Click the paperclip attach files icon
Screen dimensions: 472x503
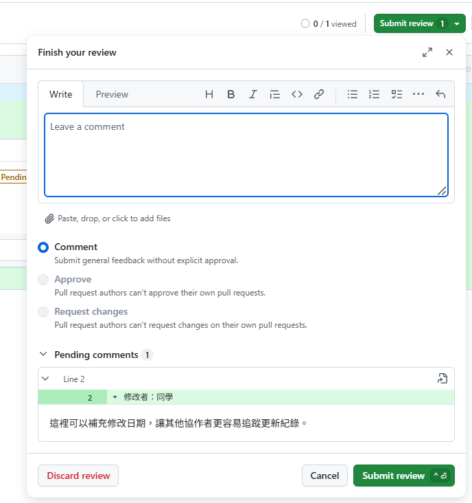(x=49, y=219)
